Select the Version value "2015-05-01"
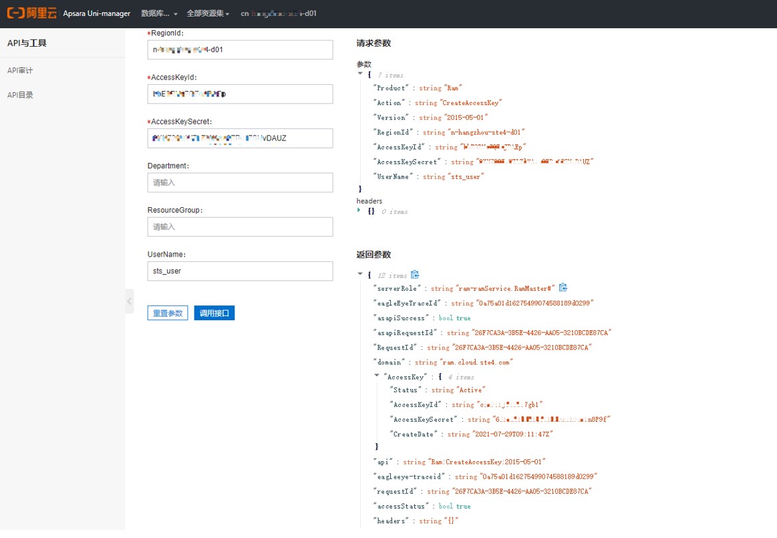Viewport: 777px width, 538px height. pos(466,118)
